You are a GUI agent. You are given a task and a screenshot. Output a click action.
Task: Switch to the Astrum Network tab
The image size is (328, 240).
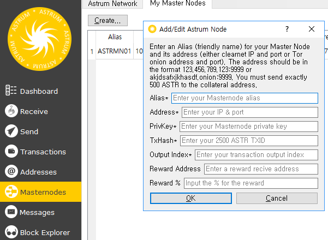coord(112,4)
